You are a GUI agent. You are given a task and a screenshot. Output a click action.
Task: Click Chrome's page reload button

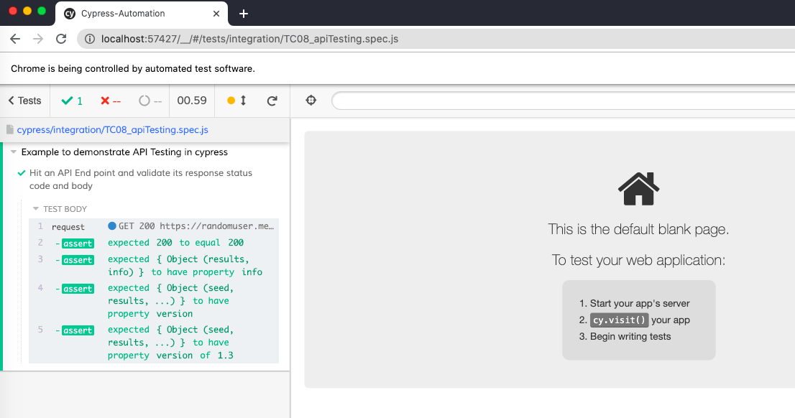click(60, 39)
